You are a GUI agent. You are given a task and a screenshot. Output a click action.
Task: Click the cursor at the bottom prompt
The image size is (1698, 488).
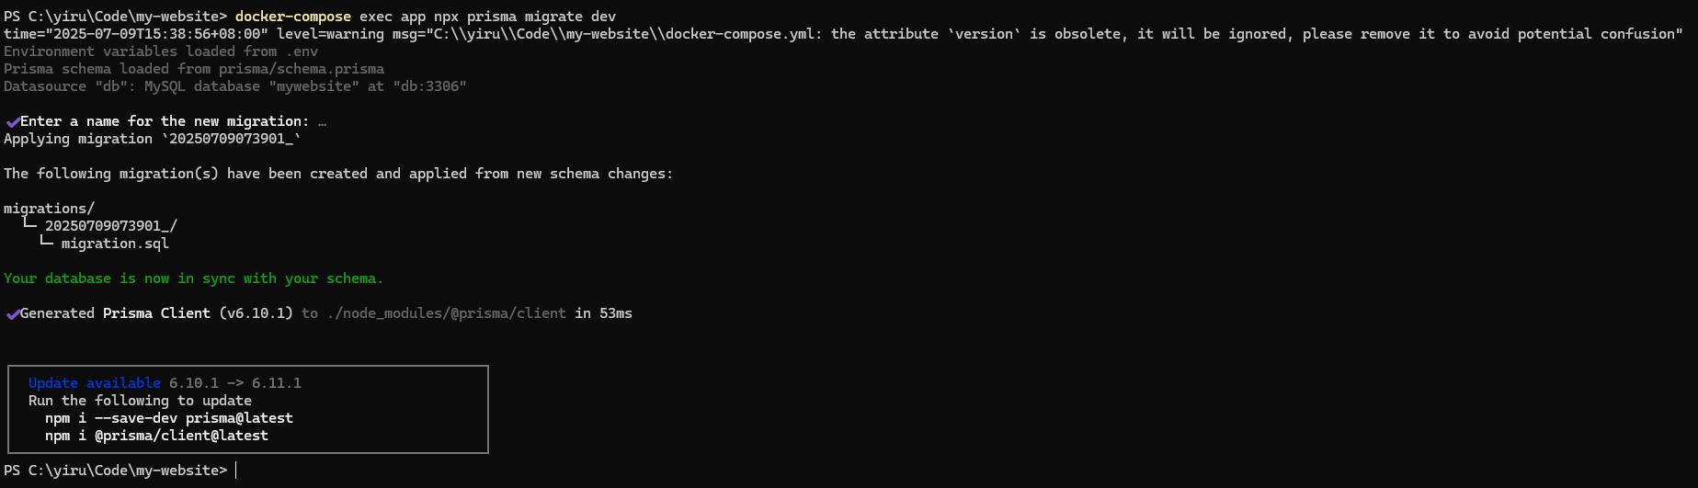pyautogui.click(x=236, y=471)
